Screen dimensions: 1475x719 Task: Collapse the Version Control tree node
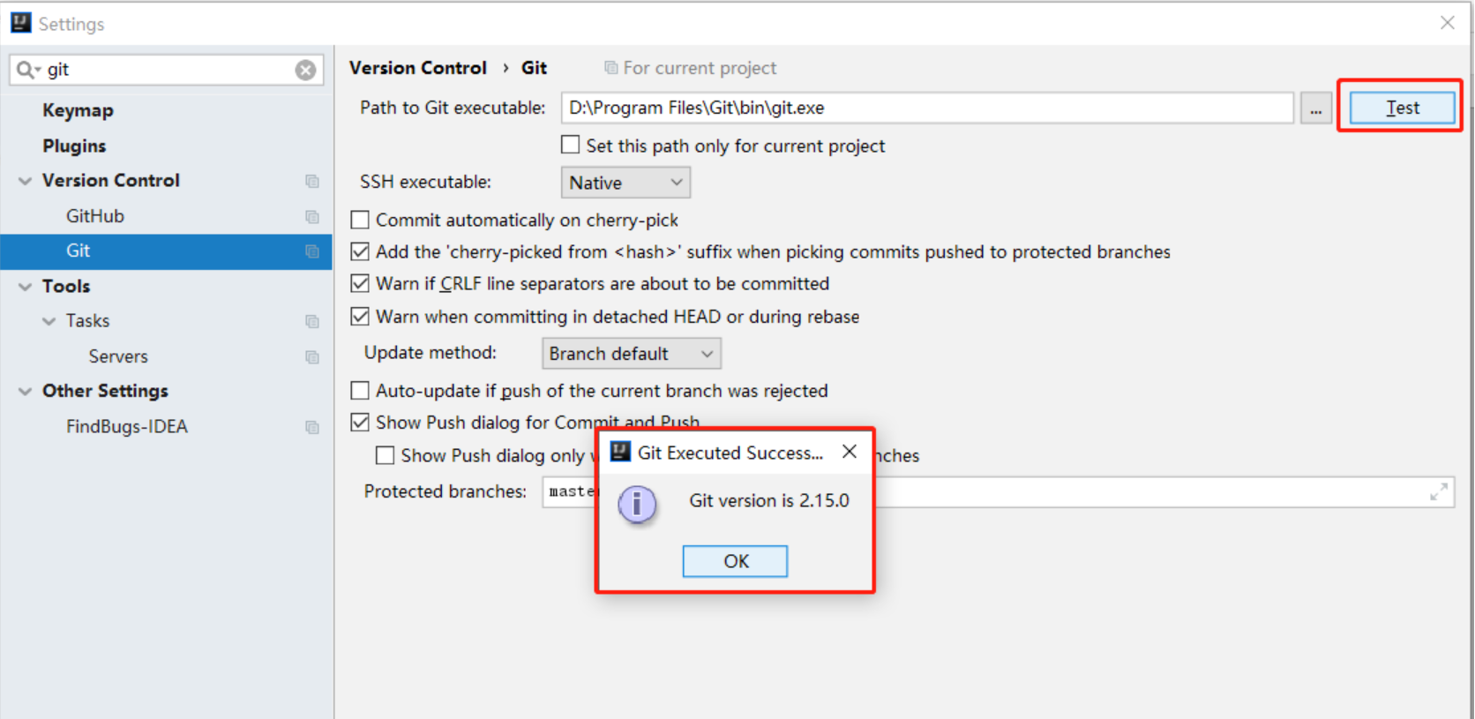(25, 181)
